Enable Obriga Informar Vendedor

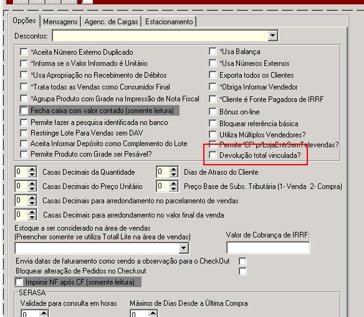(x=213, y=87)
